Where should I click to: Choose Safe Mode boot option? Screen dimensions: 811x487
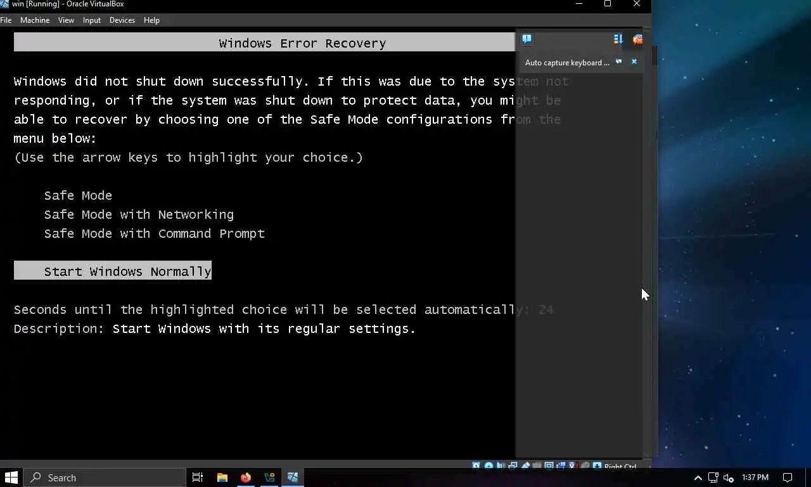(x=78, y=196)
